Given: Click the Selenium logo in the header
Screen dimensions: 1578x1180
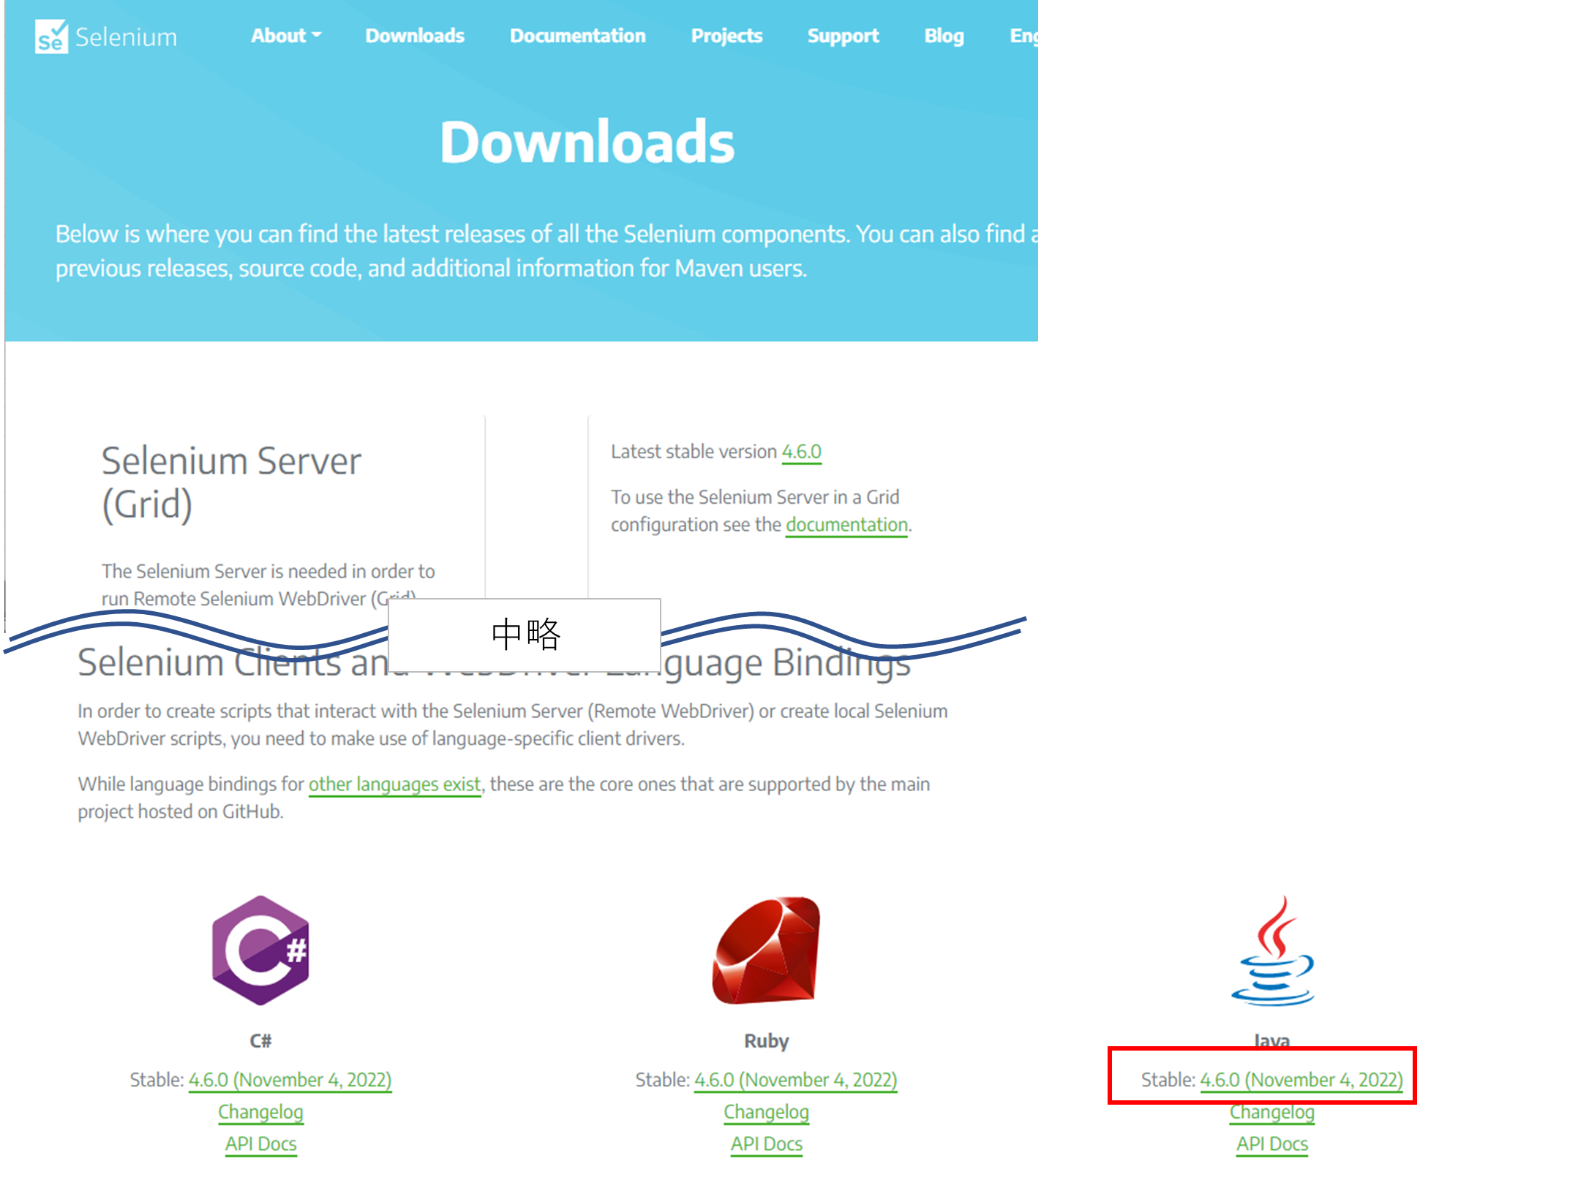Looking at the screenshot, I should [x=106, y=36].
